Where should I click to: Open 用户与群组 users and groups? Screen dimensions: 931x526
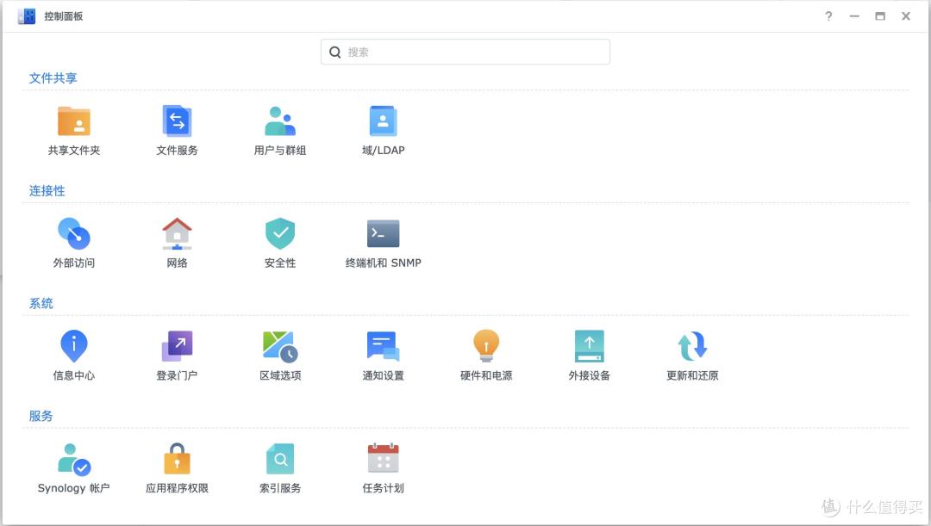[x=279, y=121]
